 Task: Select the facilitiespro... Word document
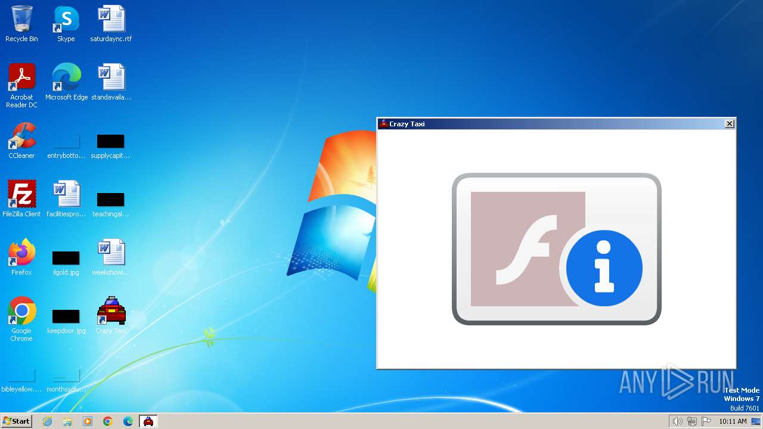tap(66, 199)
